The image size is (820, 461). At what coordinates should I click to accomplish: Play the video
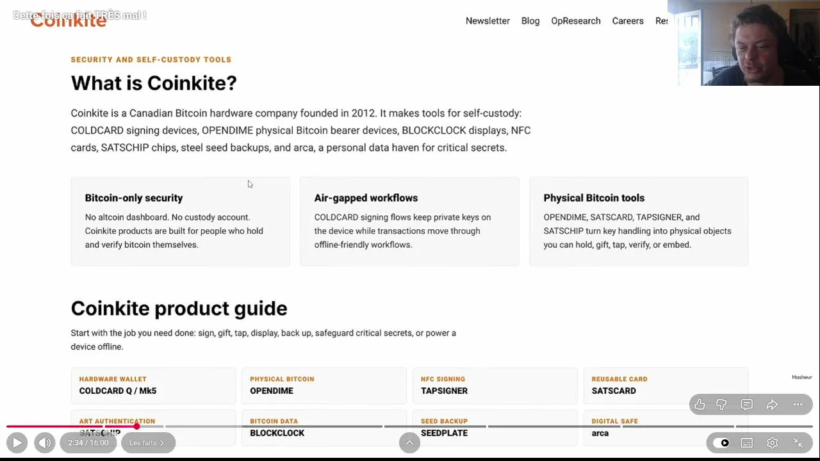pyautogui.click(x=17, y=442)
